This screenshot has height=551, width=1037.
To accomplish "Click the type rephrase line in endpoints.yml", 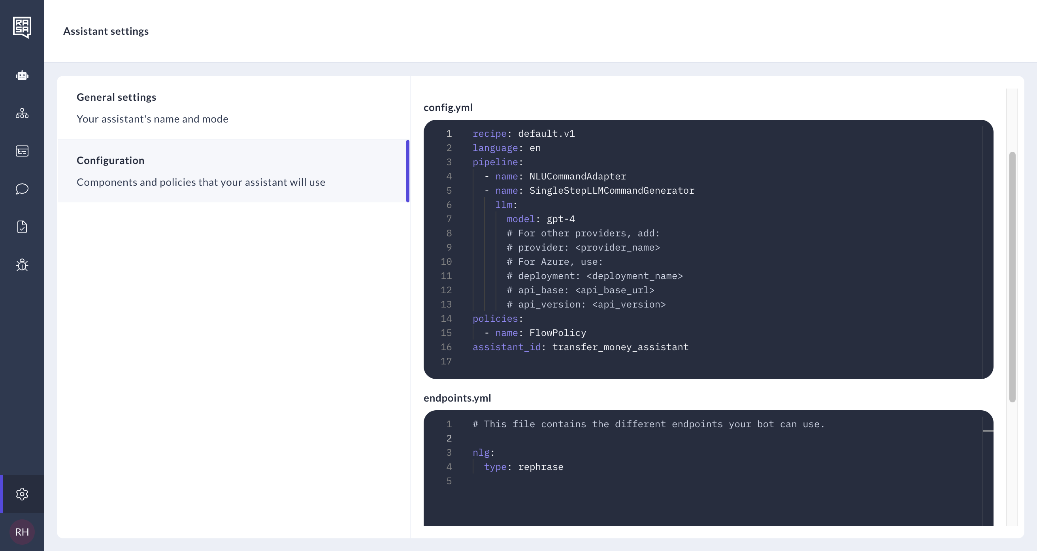I will click(523, 467).
